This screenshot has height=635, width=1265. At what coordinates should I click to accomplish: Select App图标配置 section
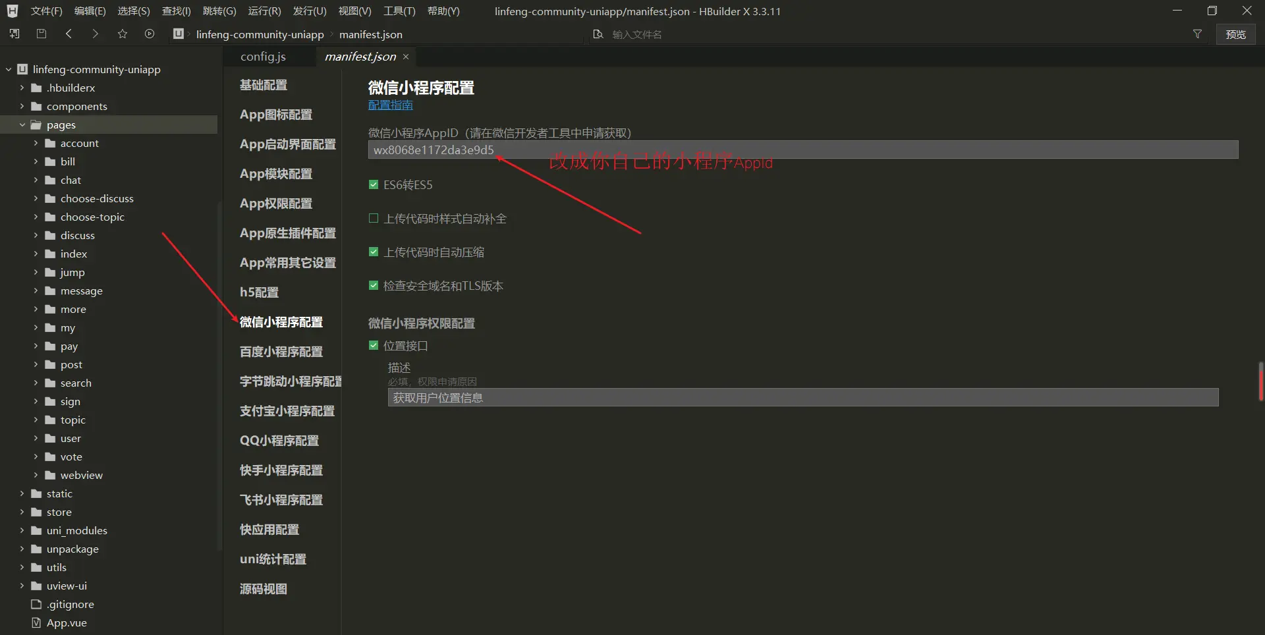(x=276, y=115)
